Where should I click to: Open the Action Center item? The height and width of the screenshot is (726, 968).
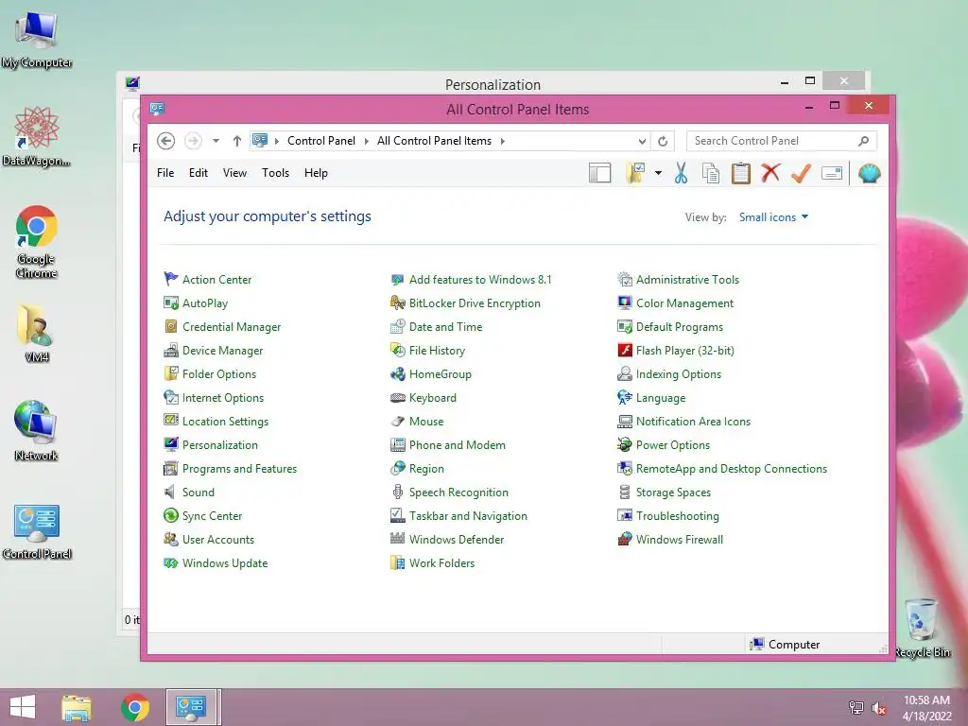pyautogui.click(x=208, y=280)
